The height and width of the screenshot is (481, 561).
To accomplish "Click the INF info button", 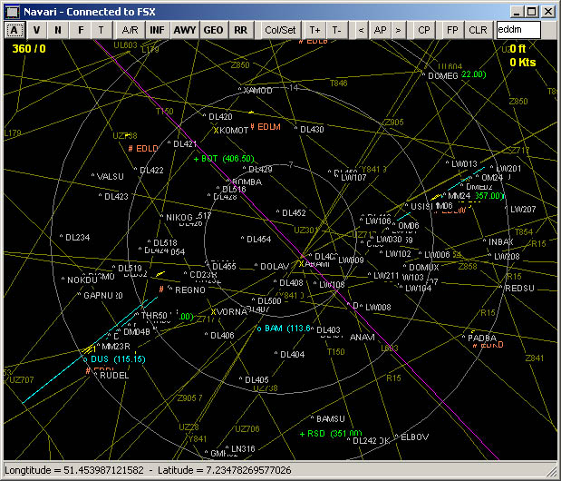I will tap(158, 30).
